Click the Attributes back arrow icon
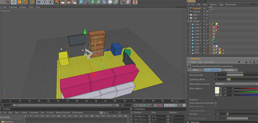Image resolution: width=258 pixels, height=123 pixels. coord(239,62)
